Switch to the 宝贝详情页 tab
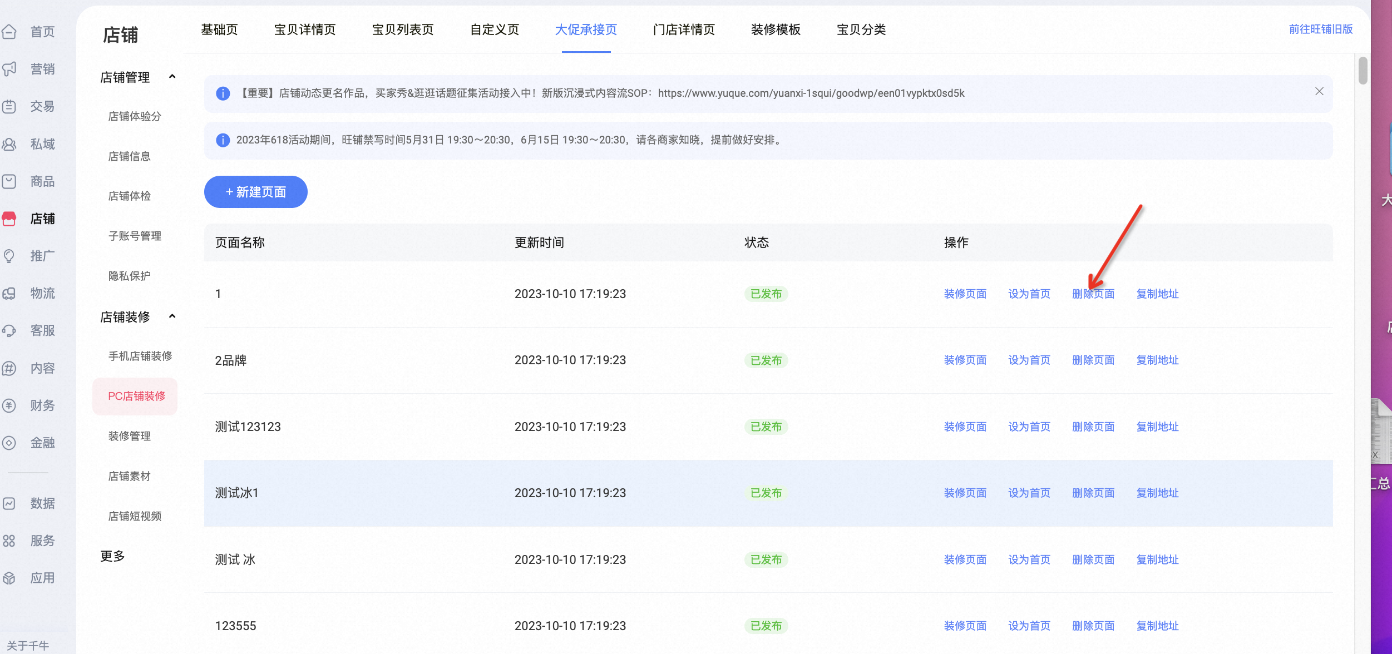 [x=305, y=29]
